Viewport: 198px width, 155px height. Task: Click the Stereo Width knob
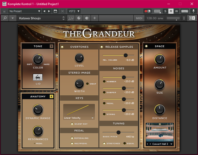[79, 83]
